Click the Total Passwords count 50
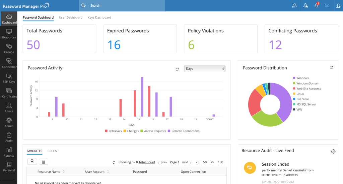 (33, 45)
